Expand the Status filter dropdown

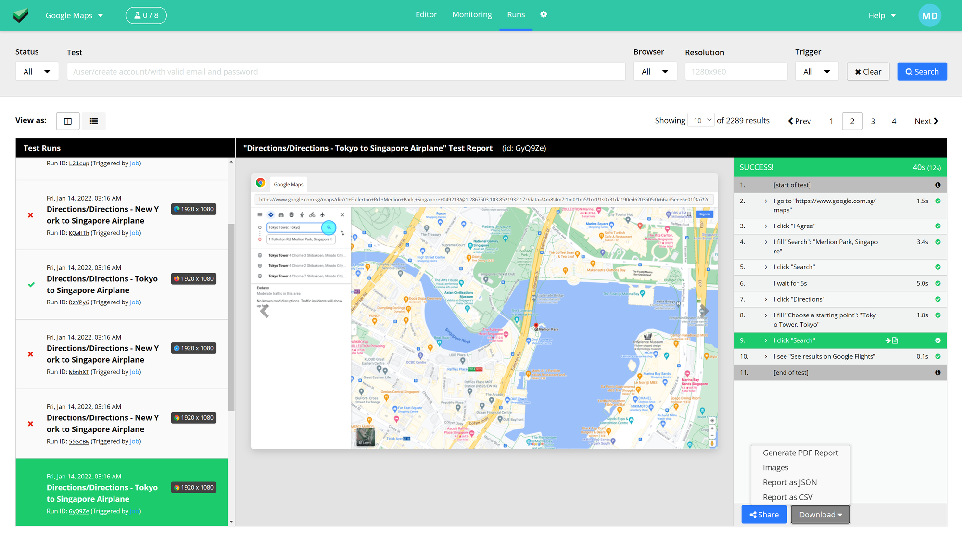point(37,71)
